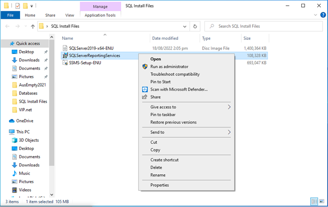Click the OneDrive cloud icon
The width and height of the screenshot is (328, 207).
coord(12,121)
